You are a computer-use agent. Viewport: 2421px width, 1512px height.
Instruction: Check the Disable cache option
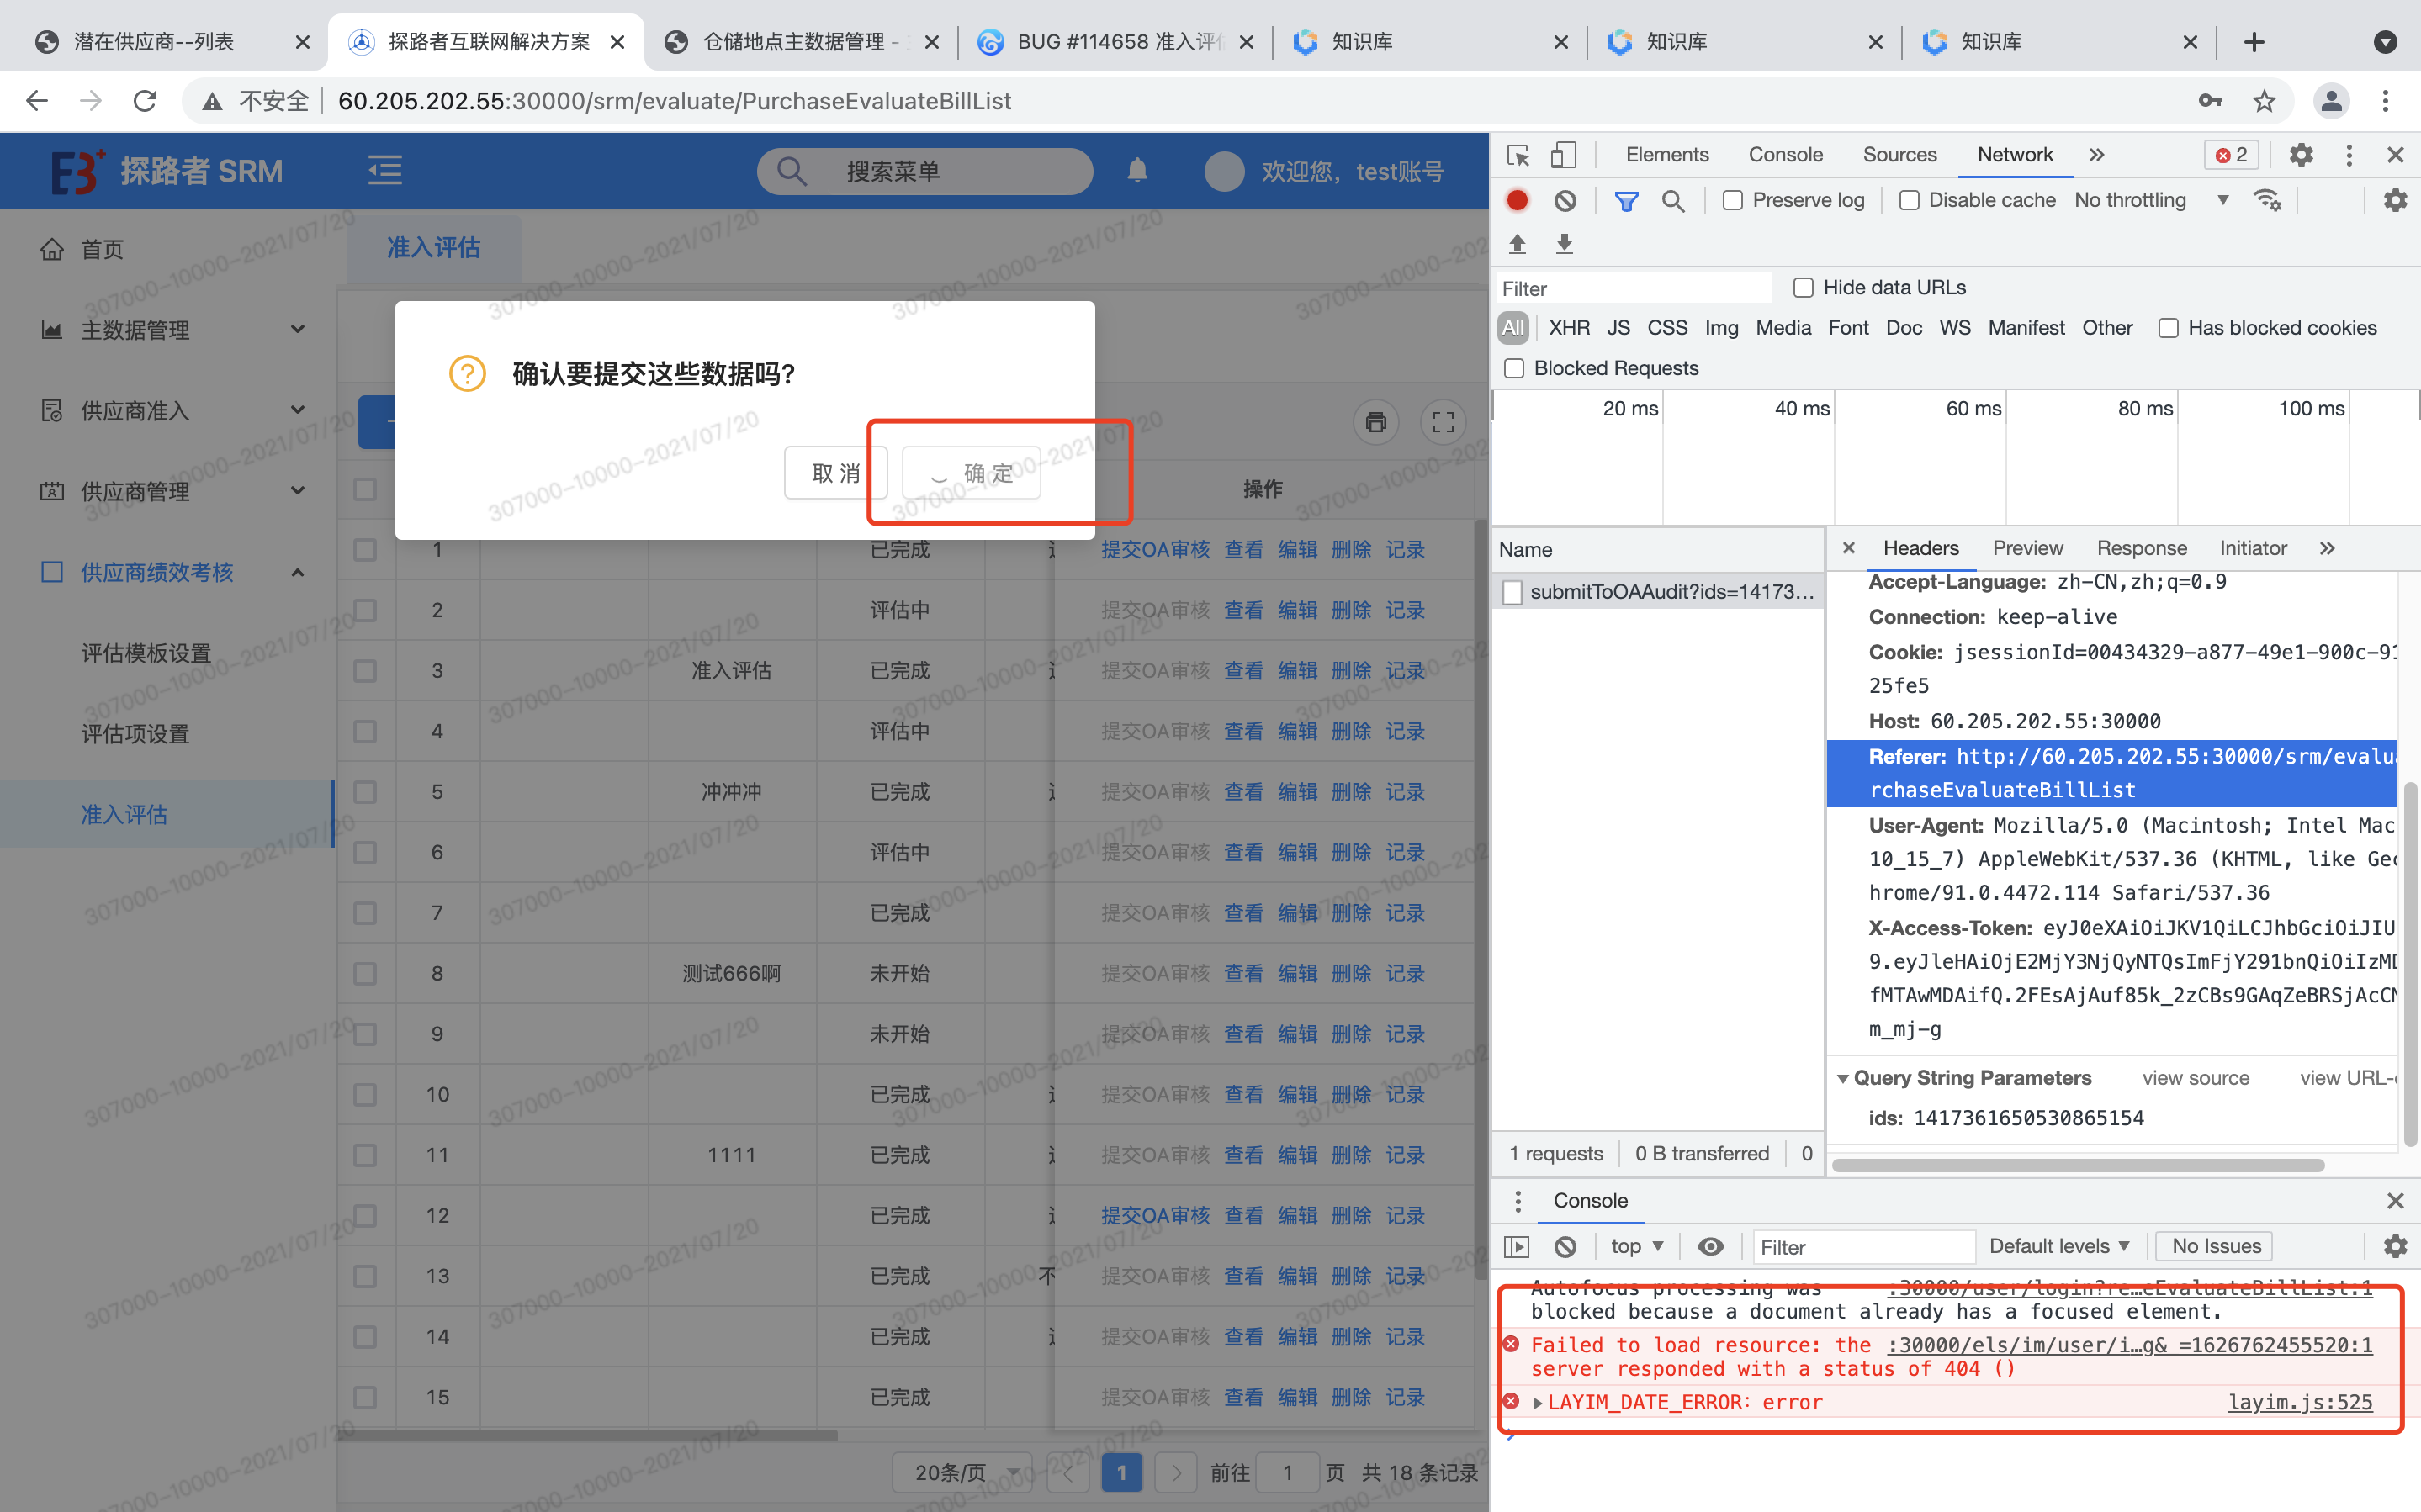1909,200
